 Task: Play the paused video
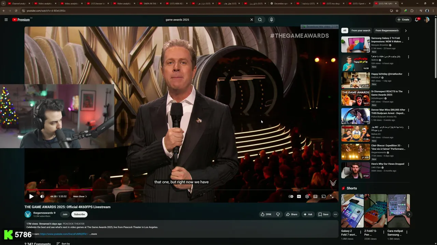point(31,196)
